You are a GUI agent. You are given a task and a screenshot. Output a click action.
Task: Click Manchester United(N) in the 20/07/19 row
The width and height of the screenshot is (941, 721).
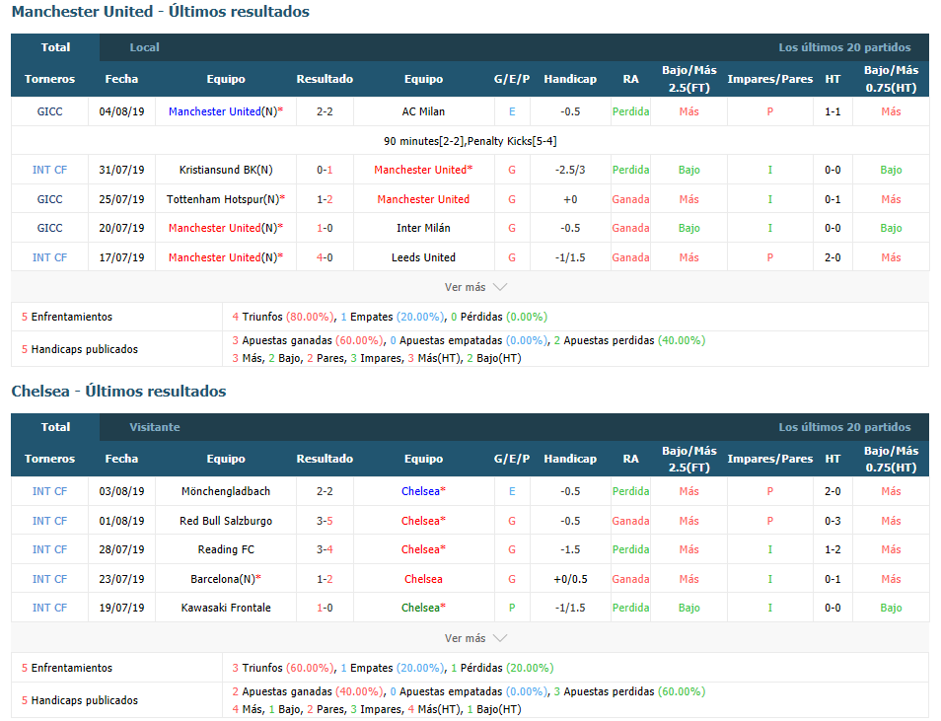click(226, 228)
